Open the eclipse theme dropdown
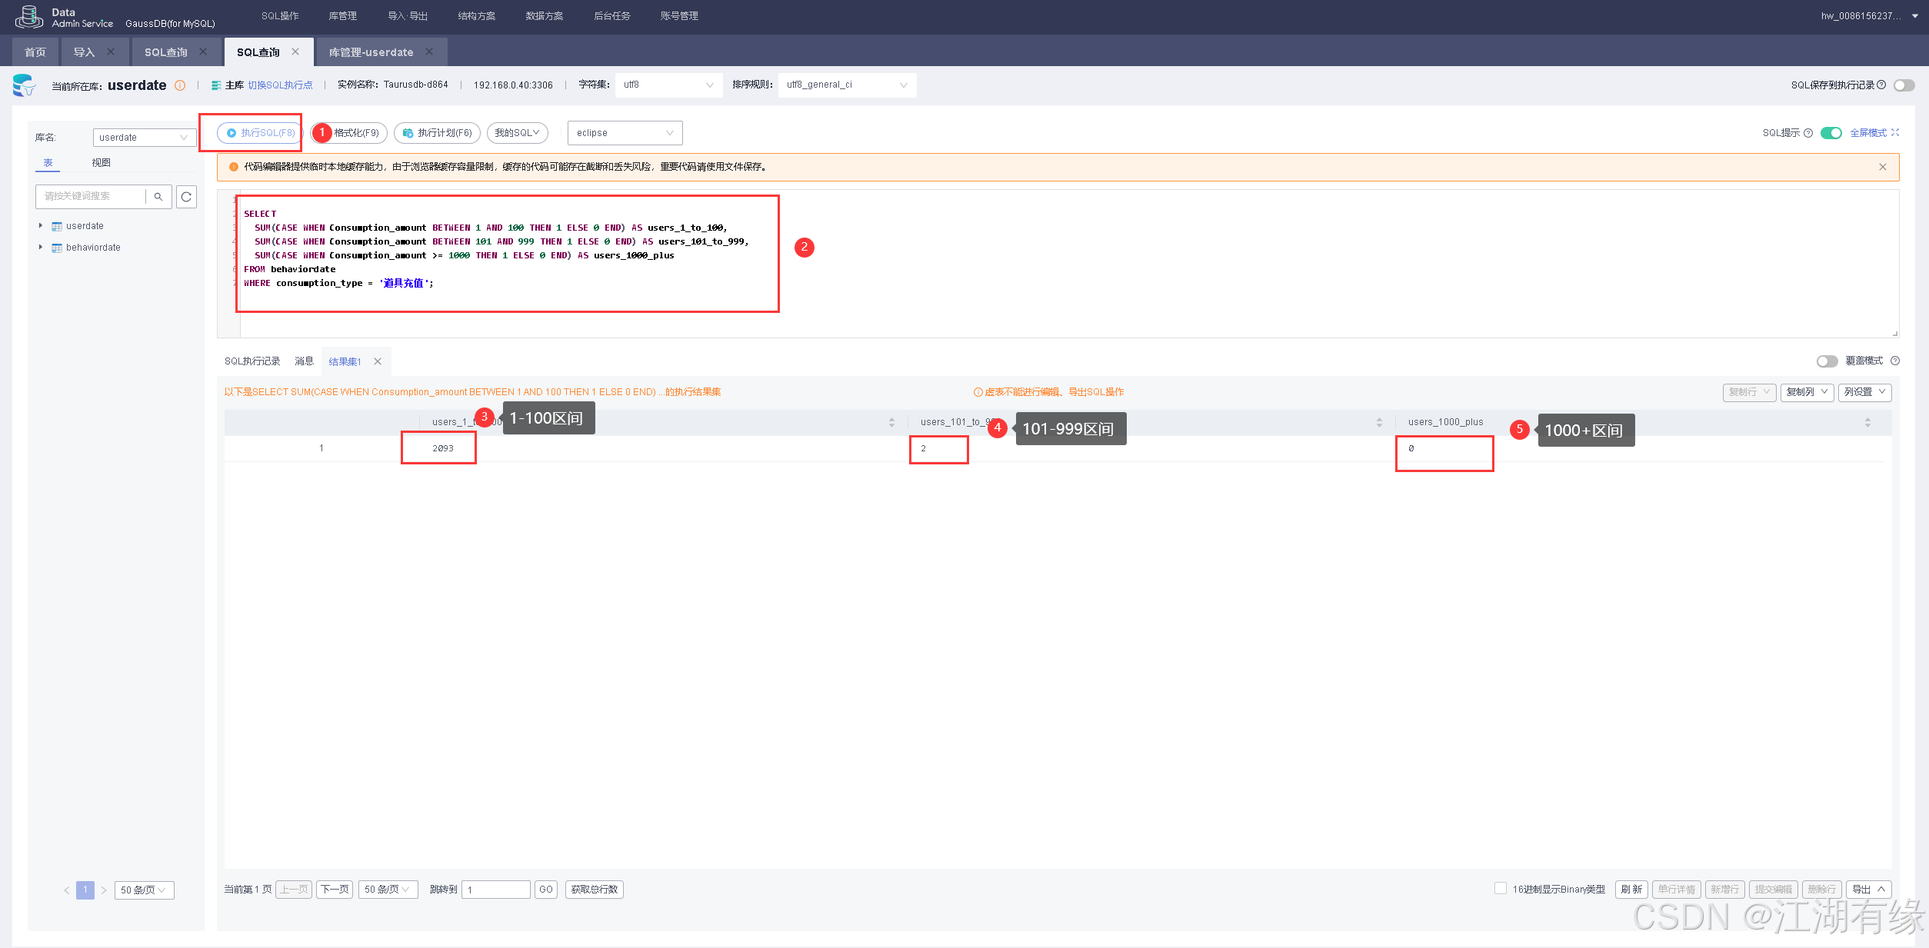1929x948 pixels. (624, 133)
